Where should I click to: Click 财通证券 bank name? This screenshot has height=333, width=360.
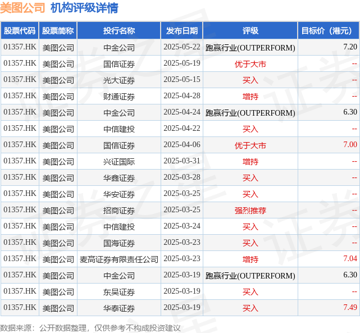click(119, 97)
